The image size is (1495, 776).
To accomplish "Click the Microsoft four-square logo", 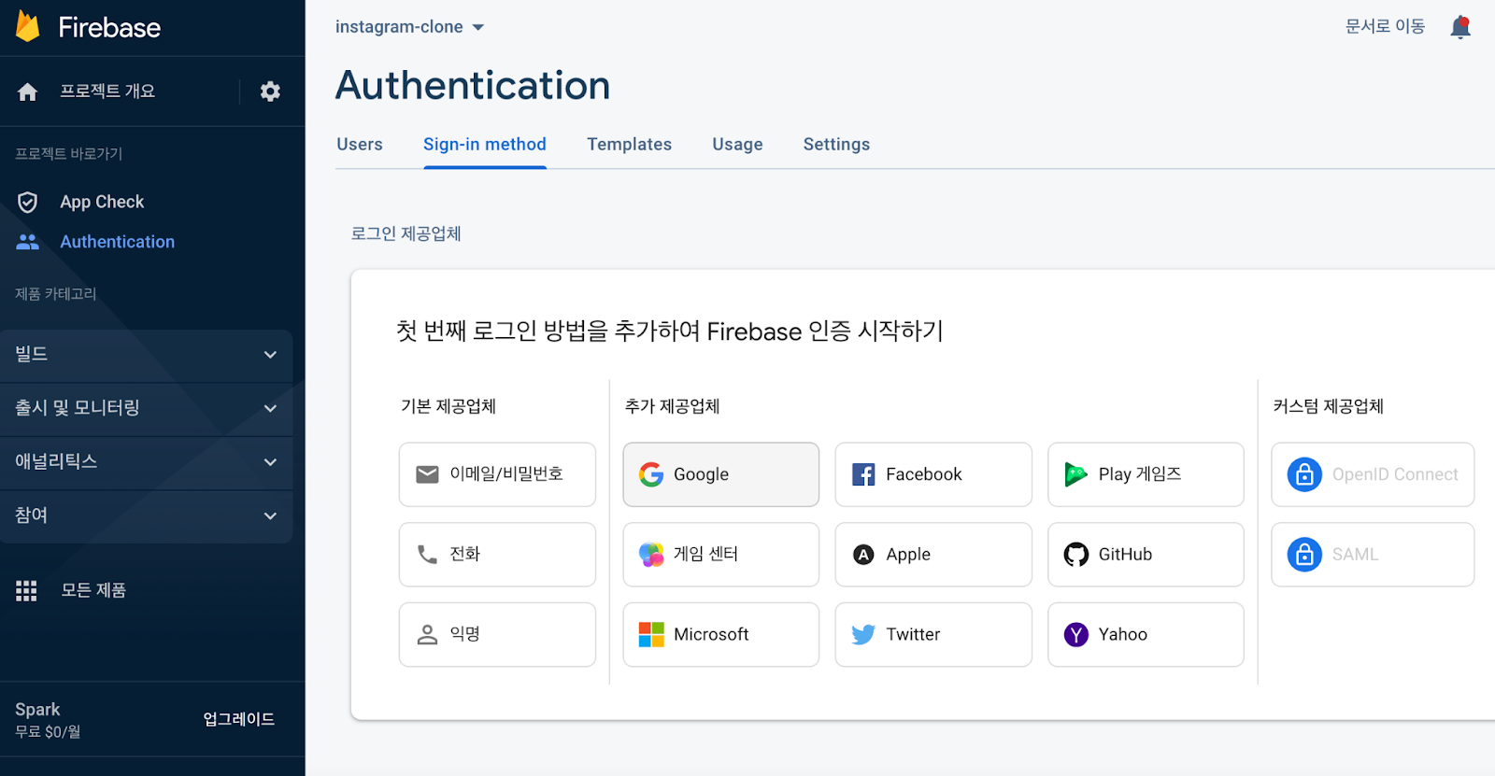I will (x=651, y=635).
